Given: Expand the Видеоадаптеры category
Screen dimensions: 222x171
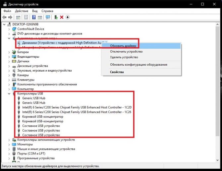Looking at the screenshot, I should 9,57.
